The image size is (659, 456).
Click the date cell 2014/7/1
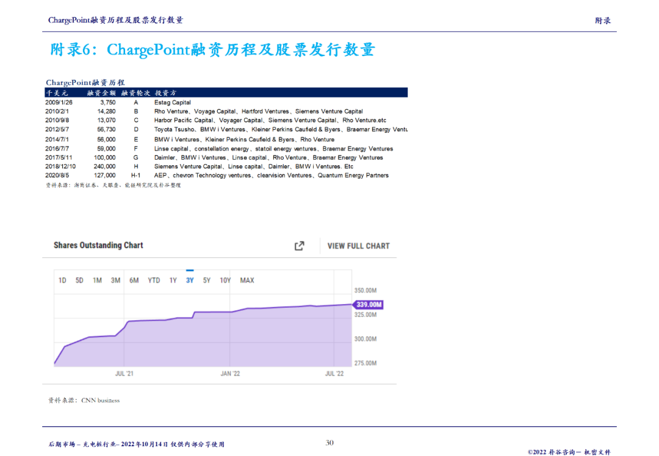57,140
